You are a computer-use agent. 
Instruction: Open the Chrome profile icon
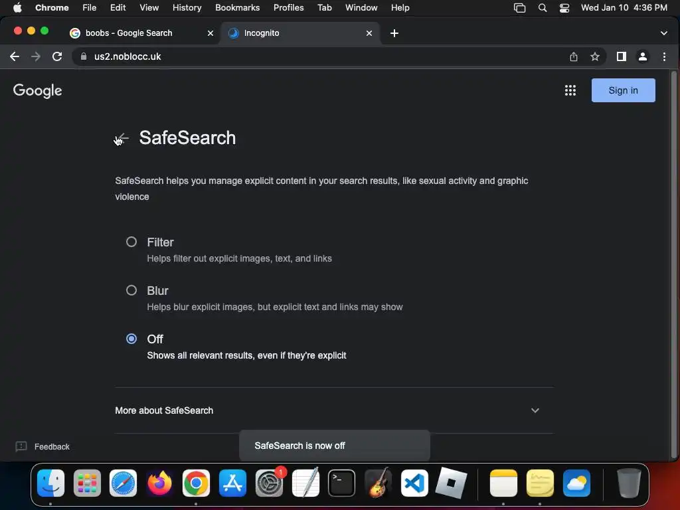pos(643,56)
